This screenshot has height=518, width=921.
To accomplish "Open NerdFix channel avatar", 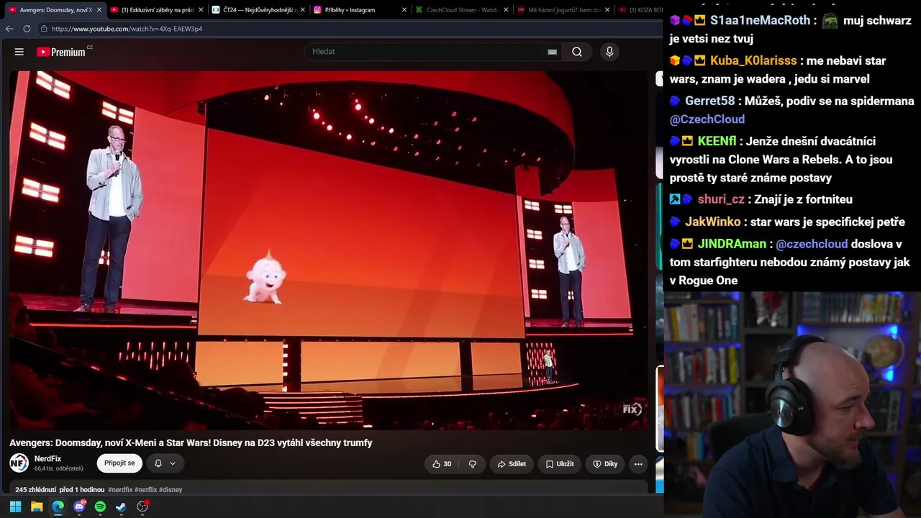I will [x=19, y=463].
